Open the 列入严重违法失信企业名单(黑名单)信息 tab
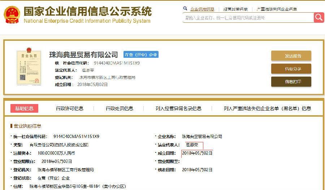325x190 pixels. point(267,108)
